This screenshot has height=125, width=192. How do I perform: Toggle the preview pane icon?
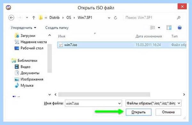coord(169,28)
